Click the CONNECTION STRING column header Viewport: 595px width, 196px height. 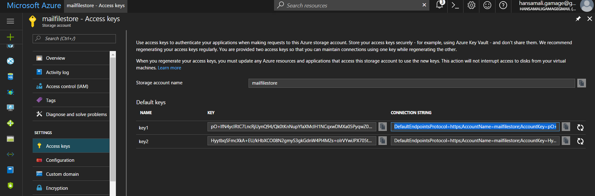411,113
